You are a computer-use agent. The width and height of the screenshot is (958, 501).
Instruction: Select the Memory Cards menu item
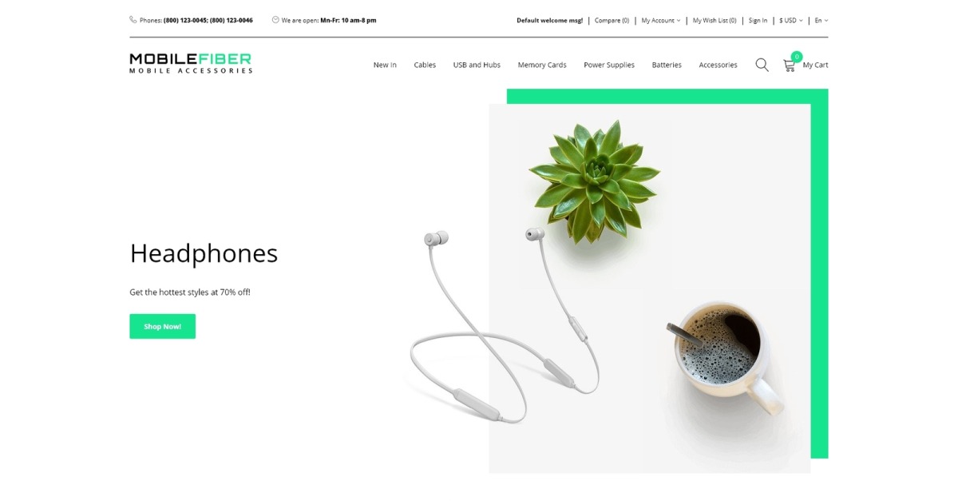tap(542, 65)
